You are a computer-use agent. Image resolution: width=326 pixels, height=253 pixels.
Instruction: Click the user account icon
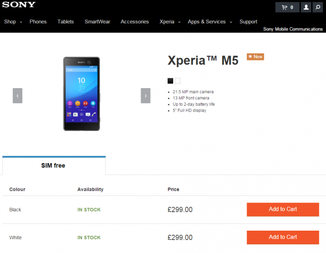click(x=306, y=7)
